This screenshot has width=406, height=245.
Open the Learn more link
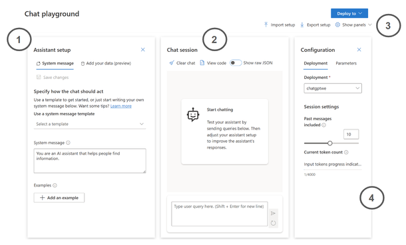pos(121,106)
